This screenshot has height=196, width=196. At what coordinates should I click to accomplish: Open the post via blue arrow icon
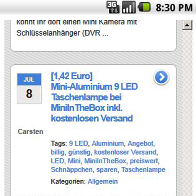[x=161, y=77]
